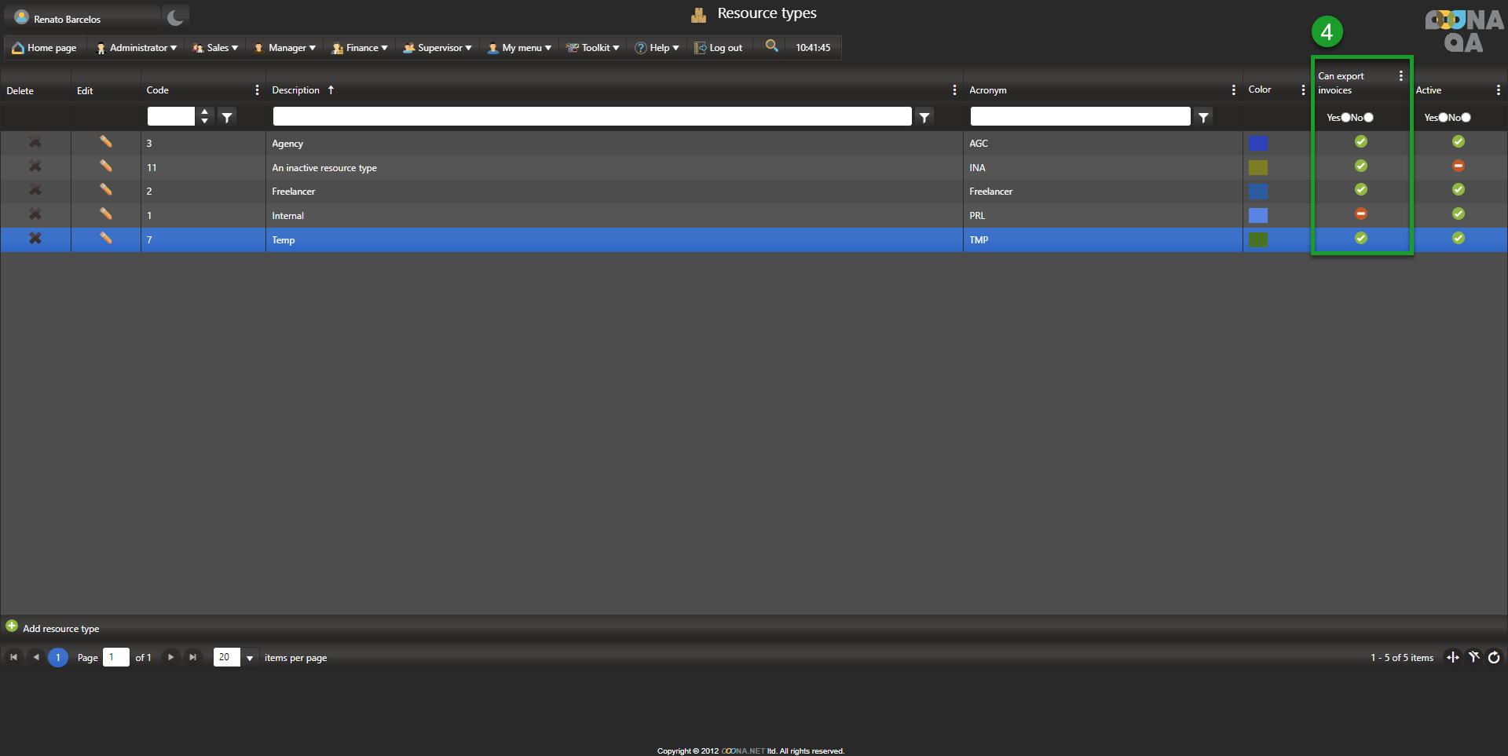This screenshot has height=756, width=1508.
Task: Click the clear filters icon in footer
Action: pyautogui.click(x=1473, y=657)
